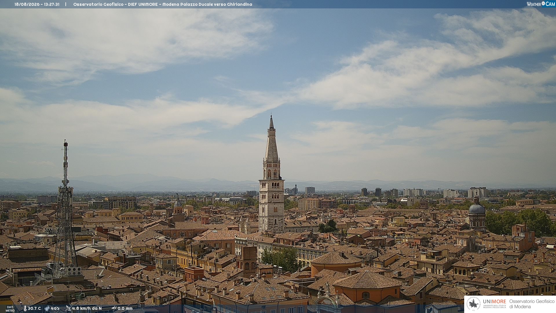Click the 0.0 mm precipitation value
The height and width of the screenshot is (313, 556).
click(x=125, y=308)
